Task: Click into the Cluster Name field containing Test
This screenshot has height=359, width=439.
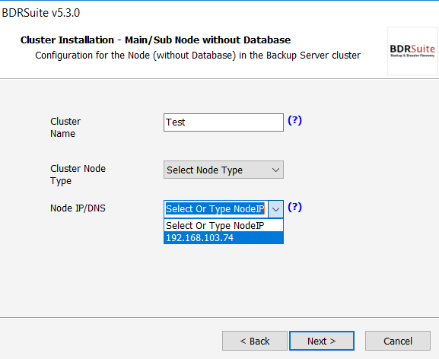Action: 224,122
